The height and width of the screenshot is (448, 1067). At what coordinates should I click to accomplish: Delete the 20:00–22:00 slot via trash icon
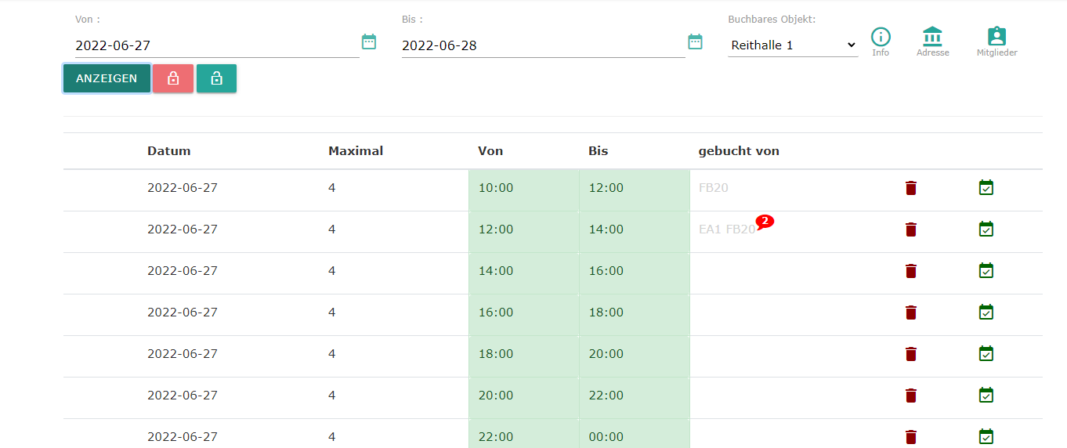910,396
